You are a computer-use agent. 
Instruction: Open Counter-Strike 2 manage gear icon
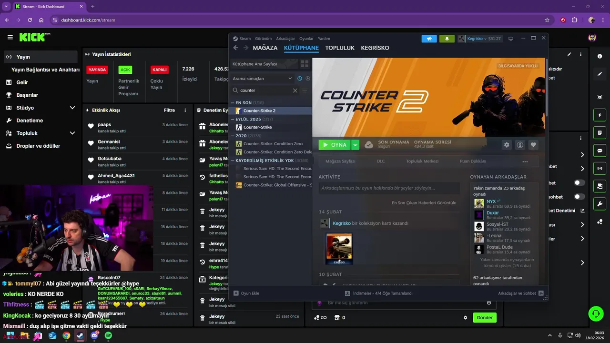(507, 145)
